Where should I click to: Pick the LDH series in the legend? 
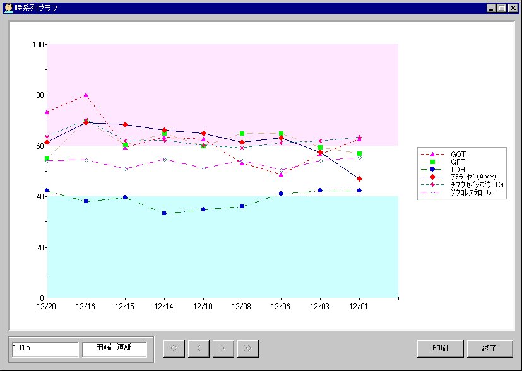[x=458, y=169]
